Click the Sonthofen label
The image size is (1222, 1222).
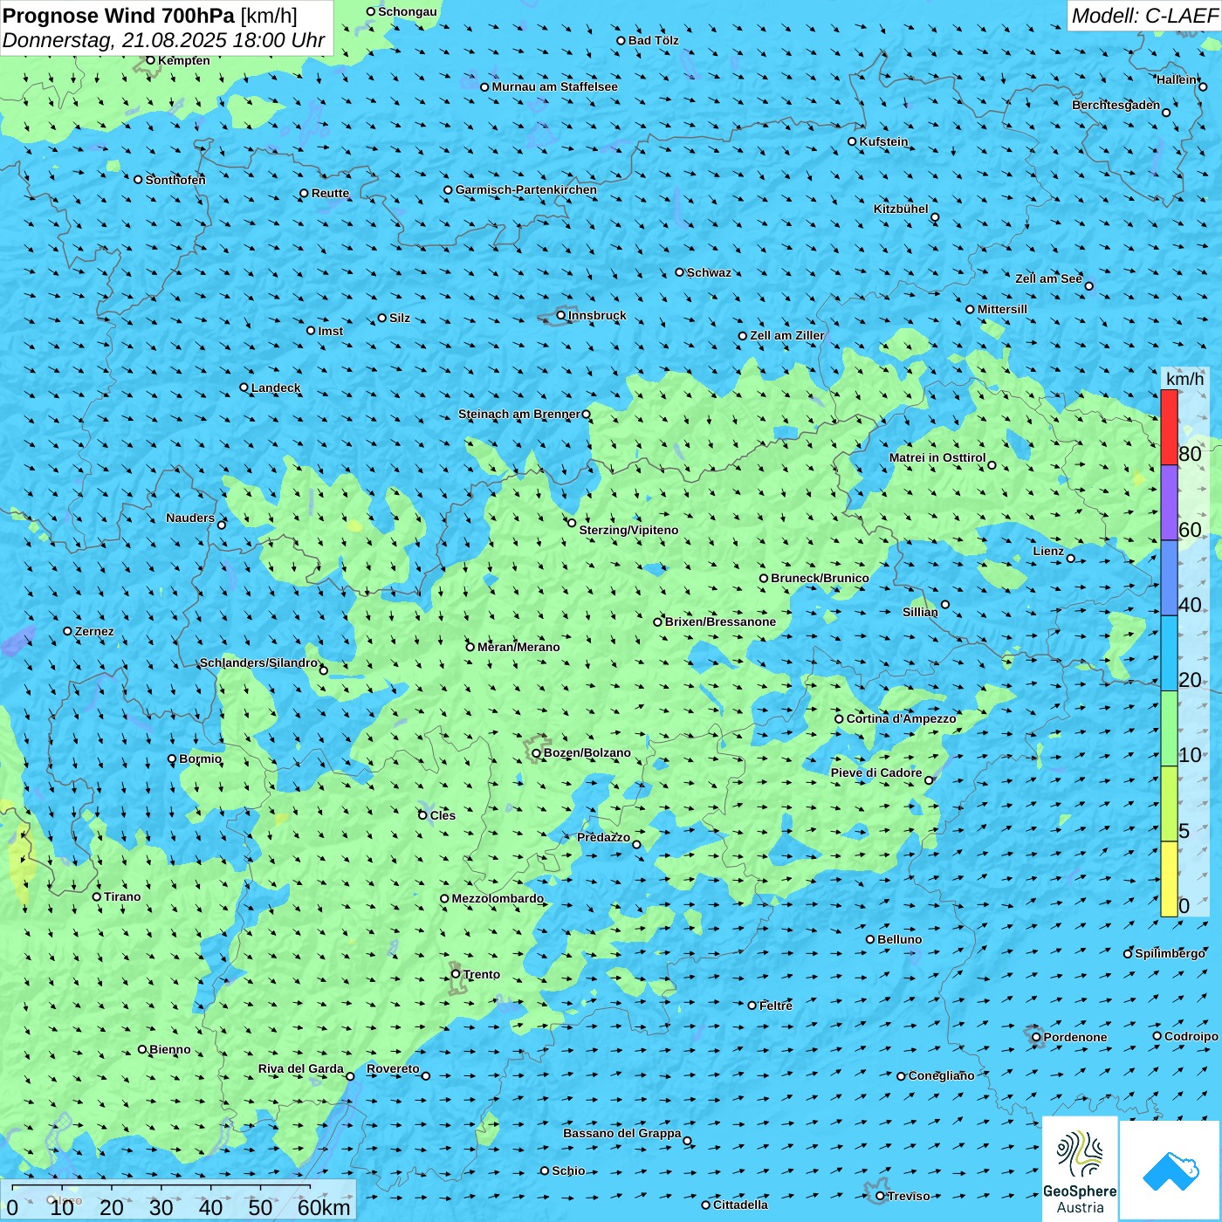coord(175,180)
